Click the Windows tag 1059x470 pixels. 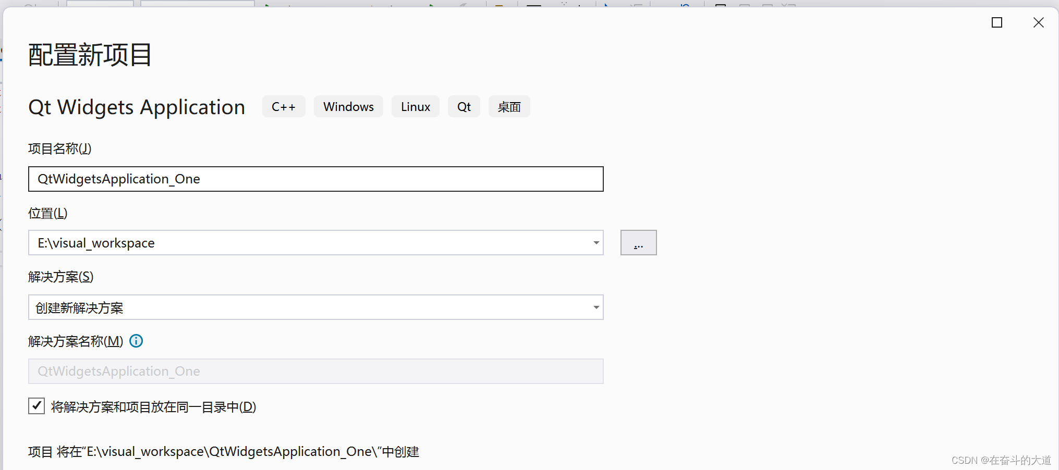348,106
